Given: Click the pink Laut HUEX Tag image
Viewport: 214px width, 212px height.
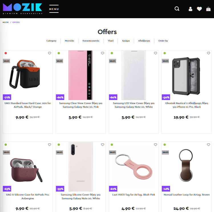Looking at the screenshot, I should pyautogui.click(x=134, y=167).
